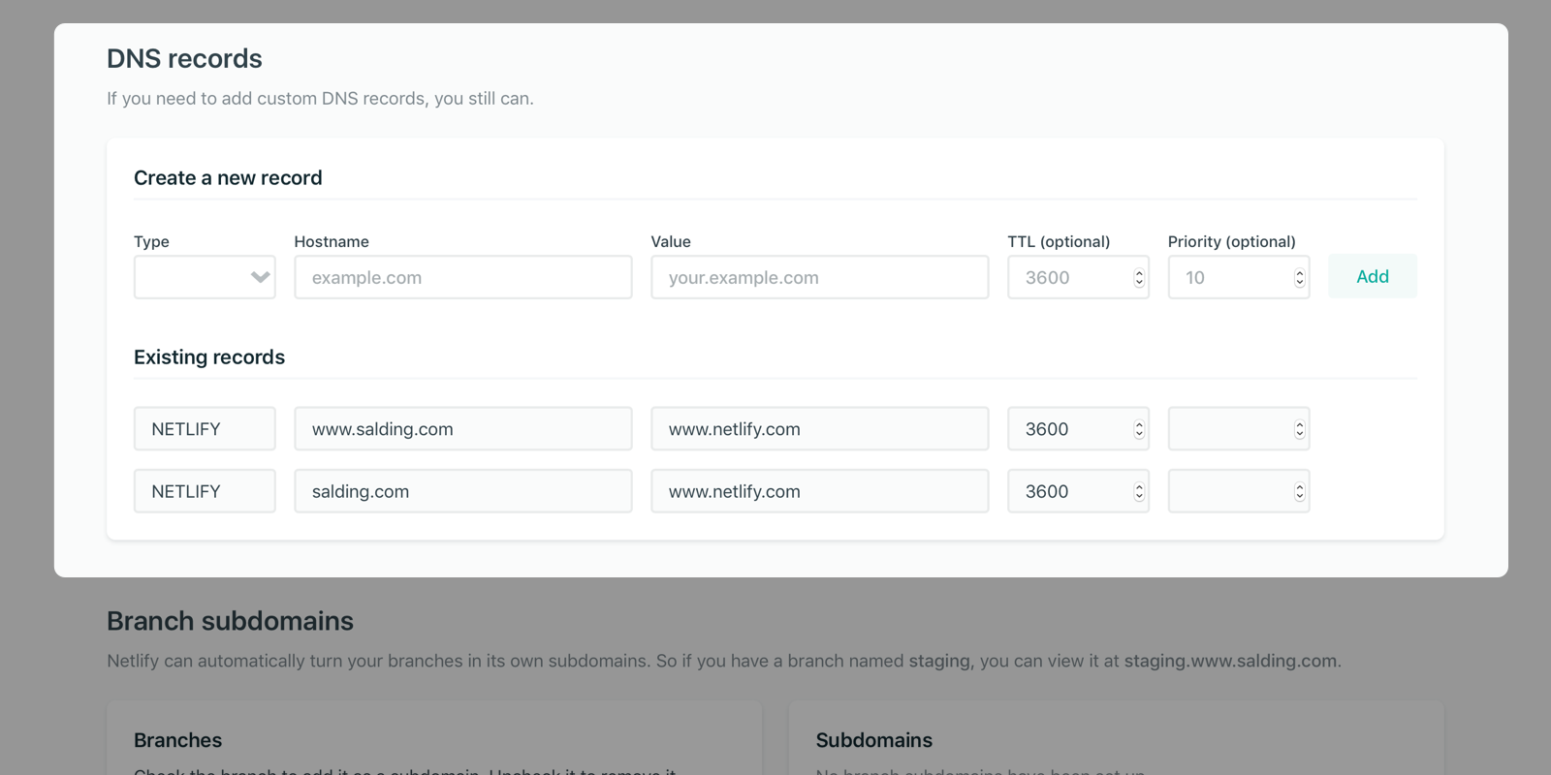Screen dimensions: 1551x775
Task: Open the record Type dropdown
Action: click(205, 277)
